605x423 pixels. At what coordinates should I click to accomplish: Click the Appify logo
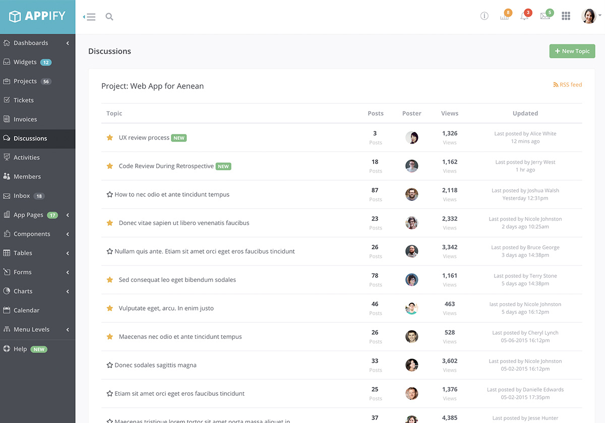(37, 16)
